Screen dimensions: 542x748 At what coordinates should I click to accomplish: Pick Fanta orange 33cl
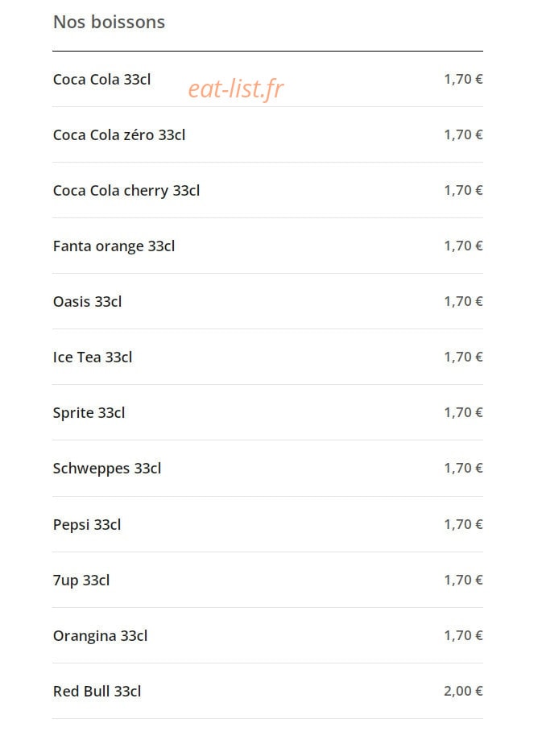114,246
